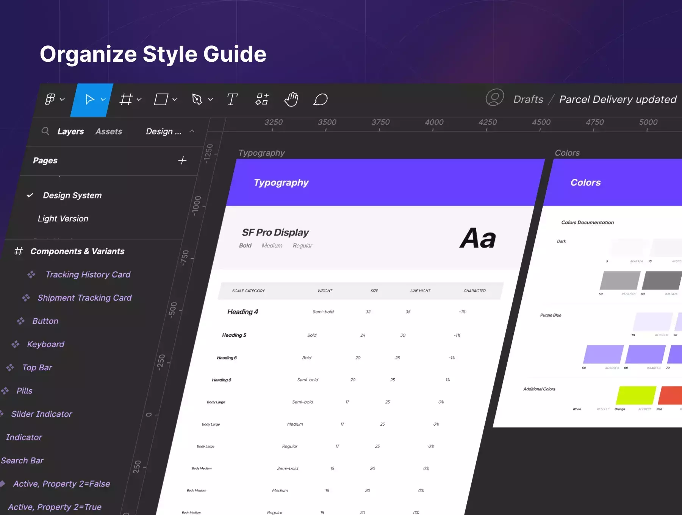Image resolution: width=682 pixels, height=515 pixels.
Task: Click the Purple Blue 60 swatch
Action: click(646, 354)
